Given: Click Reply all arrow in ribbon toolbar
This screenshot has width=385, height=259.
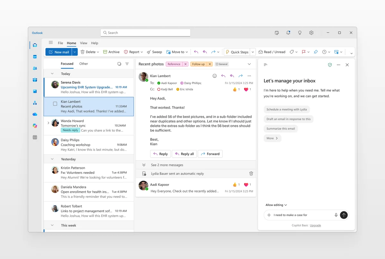Looking at the screenshot, I should [x=205, y=52].
